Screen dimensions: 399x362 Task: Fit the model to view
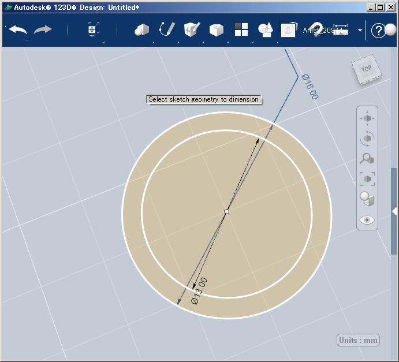pyautogui.click(x=367, y=179)
